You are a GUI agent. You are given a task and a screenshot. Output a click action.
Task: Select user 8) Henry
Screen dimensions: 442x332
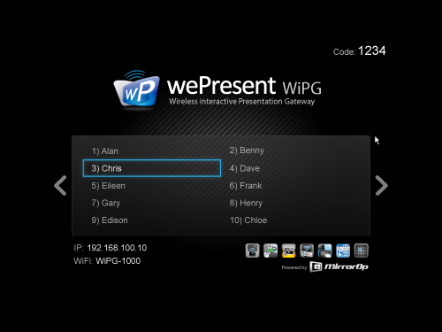pyautogui.click(x=246, y=203)
